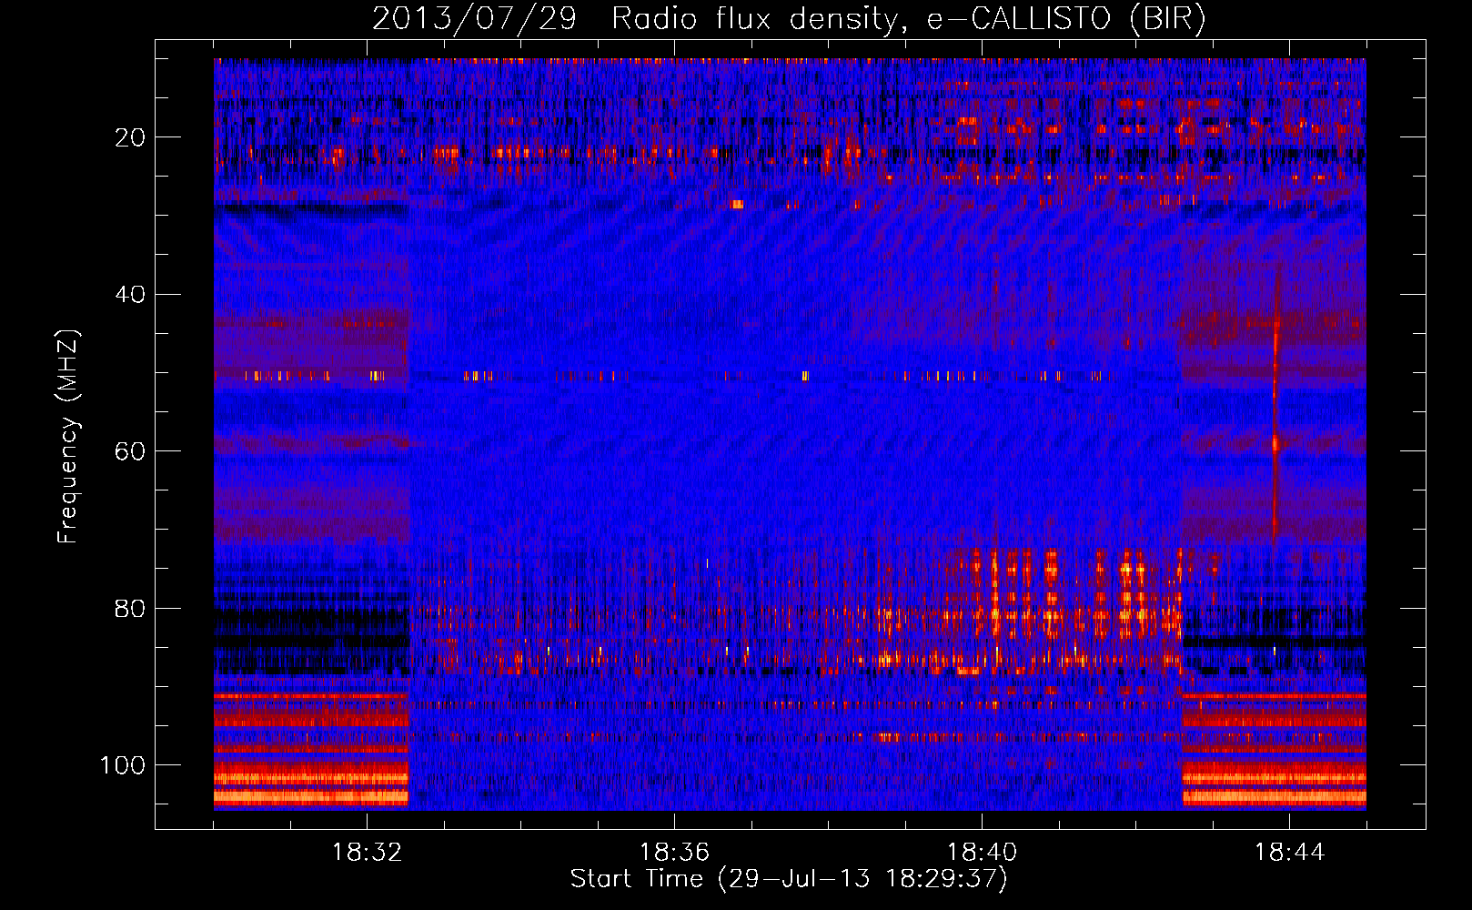Click the 18:36 time tick label
1472x910 pixels.
pyautogui.click(x=674, y=853)
